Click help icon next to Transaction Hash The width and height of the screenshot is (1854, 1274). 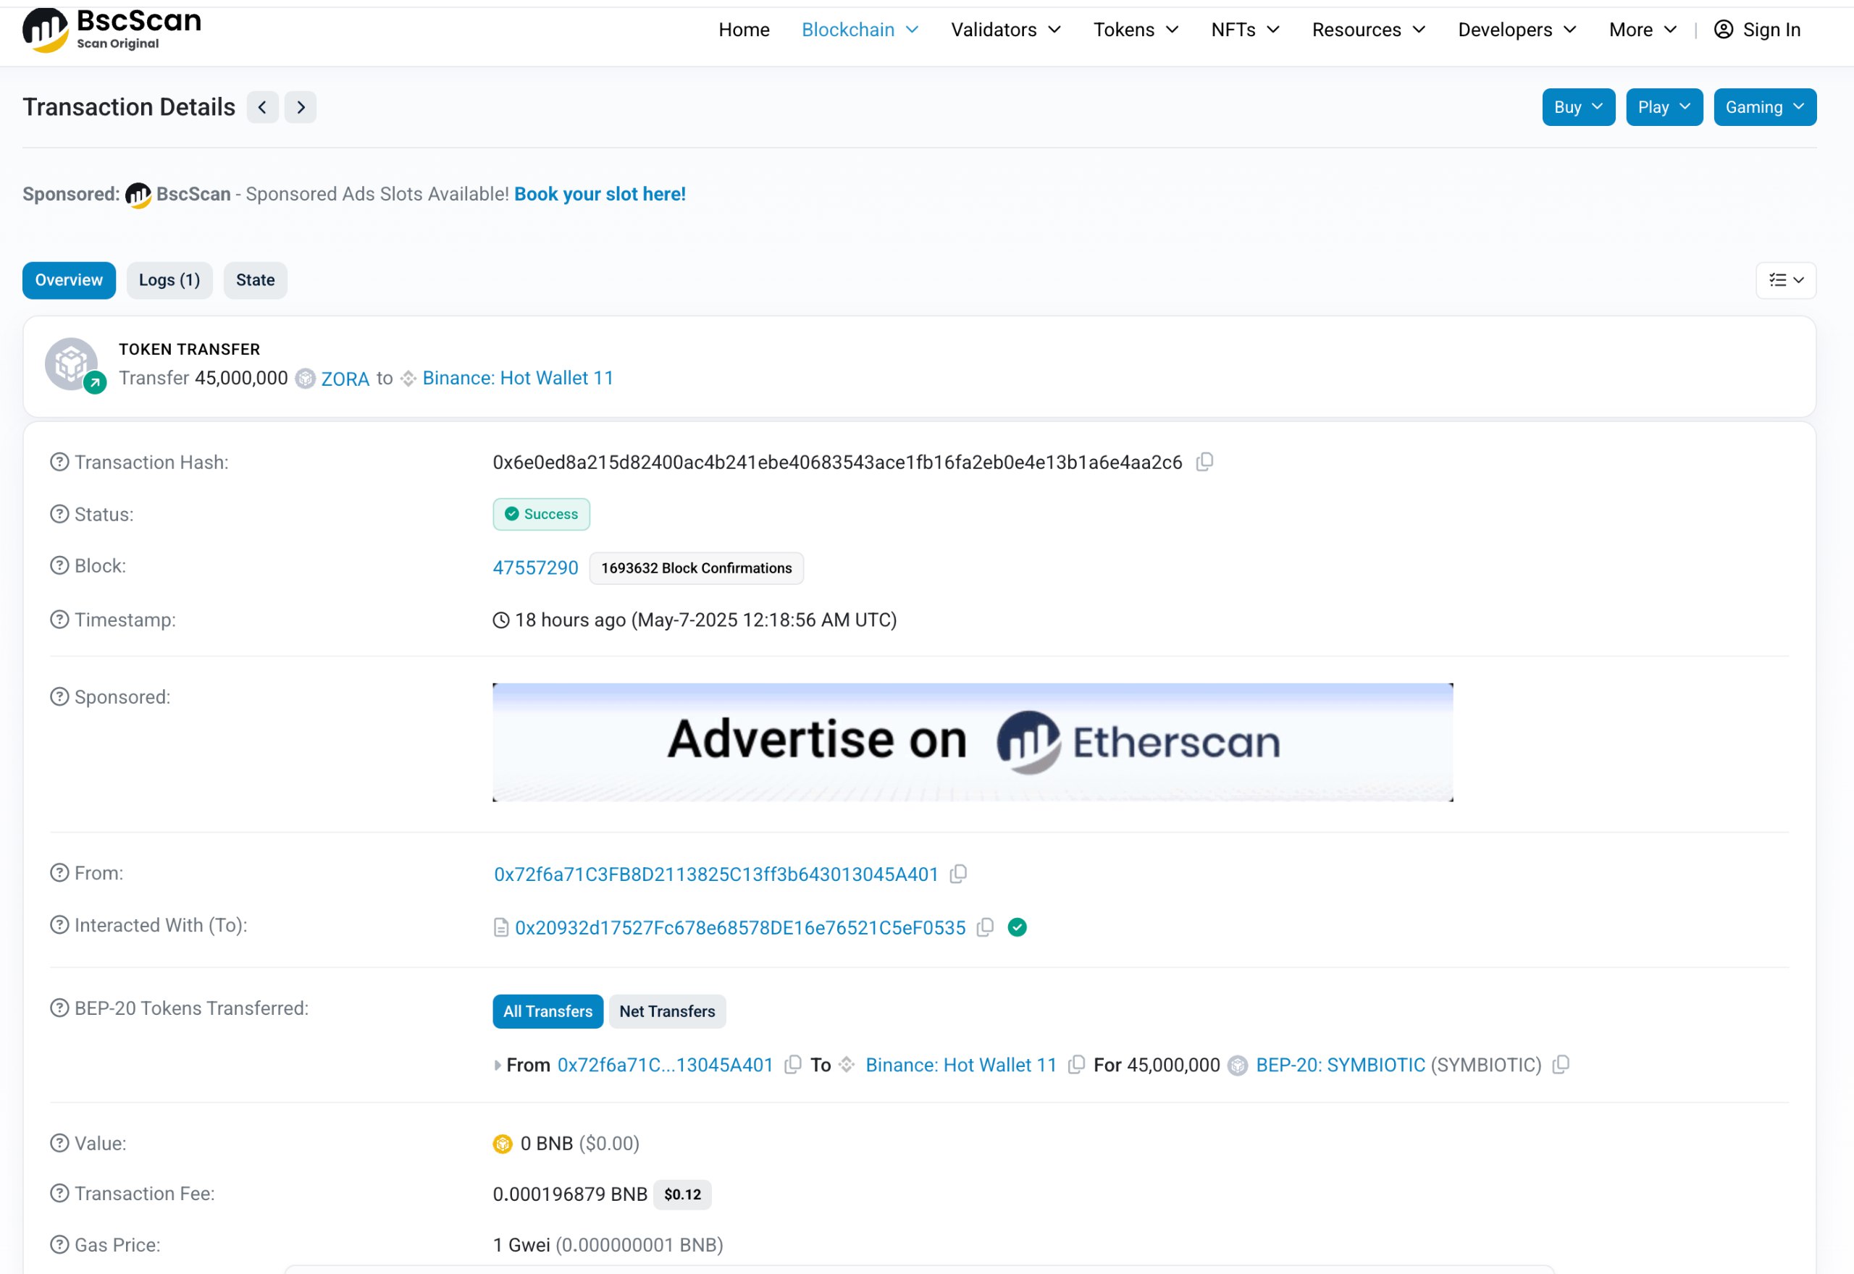coord(60,462)
